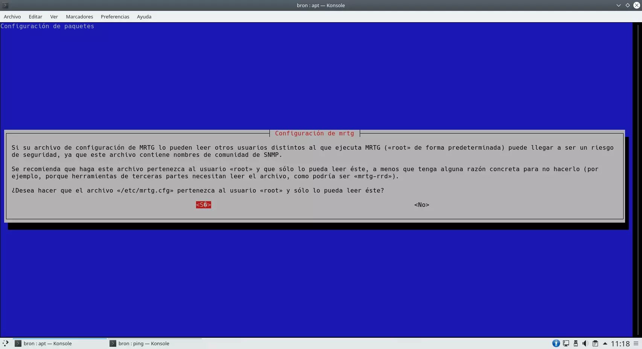
Task: Open the Ver menu
Action: [x=54, y=17]
